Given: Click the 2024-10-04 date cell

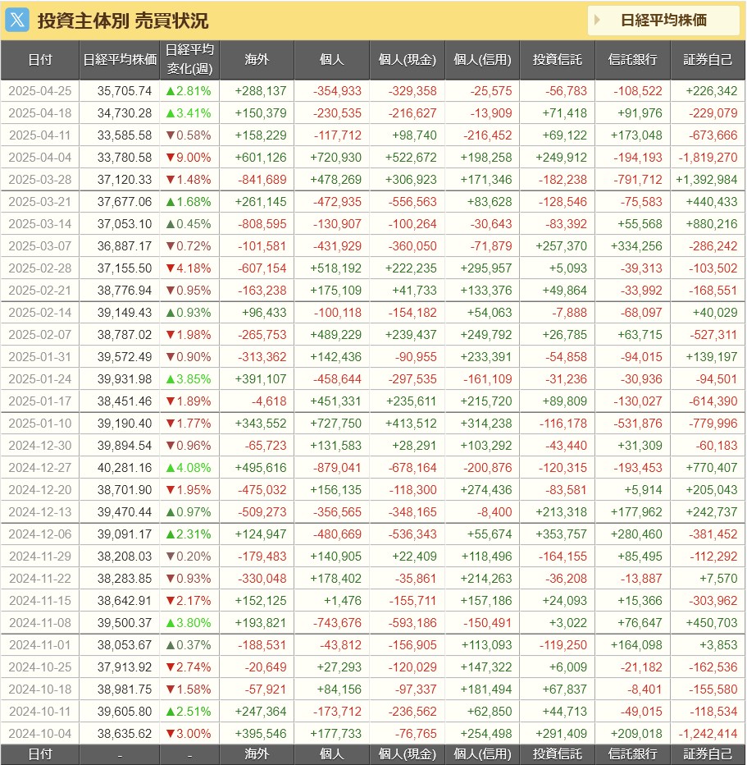Looking at the screenshot, I should (39, 734).
